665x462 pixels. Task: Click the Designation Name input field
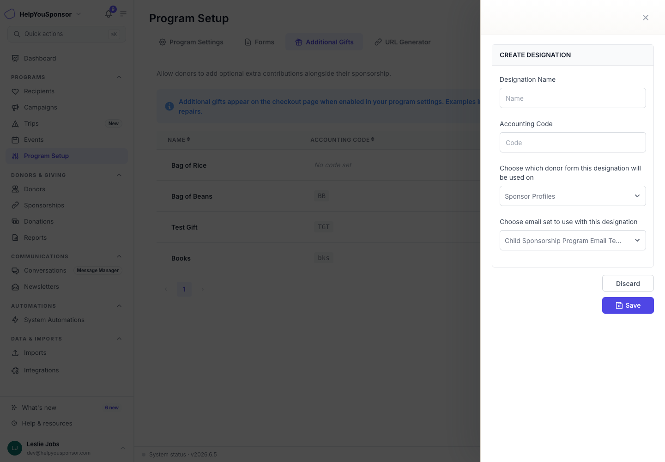[573, 98]
